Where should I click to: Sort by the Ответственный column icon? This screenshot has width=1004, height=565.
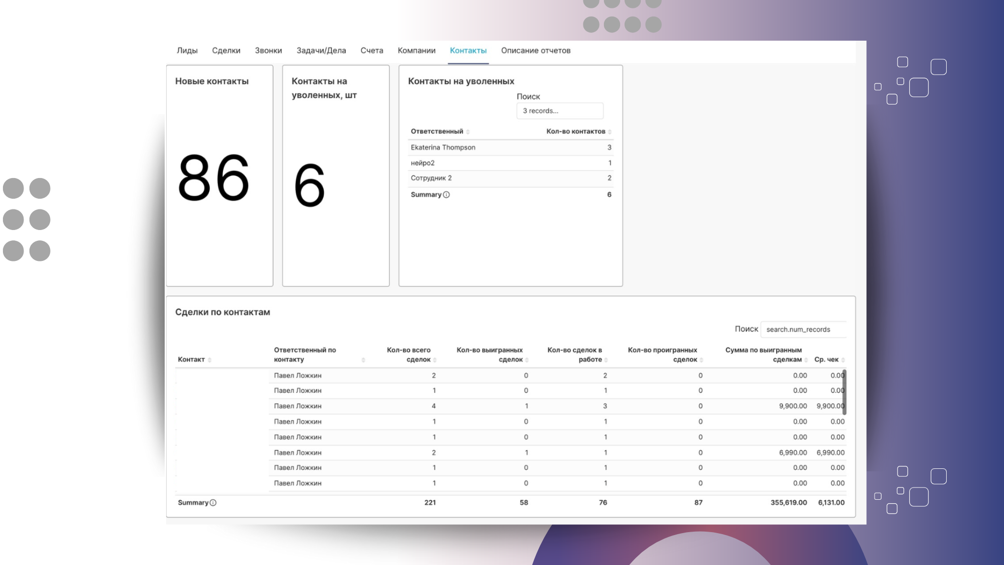pos(468,132)
